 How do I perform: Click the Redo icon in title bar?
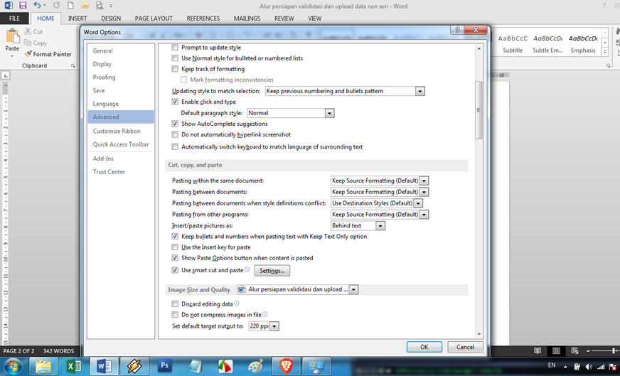pos(56,6)
